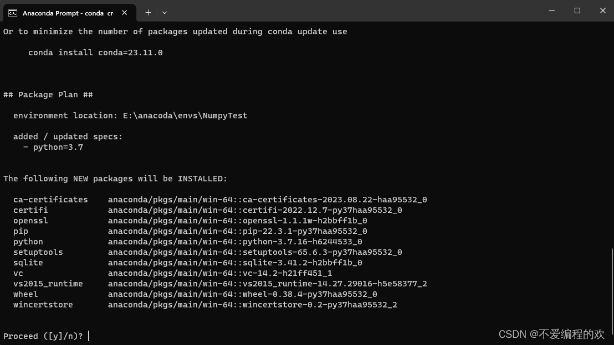Click the Proceed ([y]/n)? prompt line
Image resolution: width=614 pixels, height=345 pixels.
pos(43,336)
